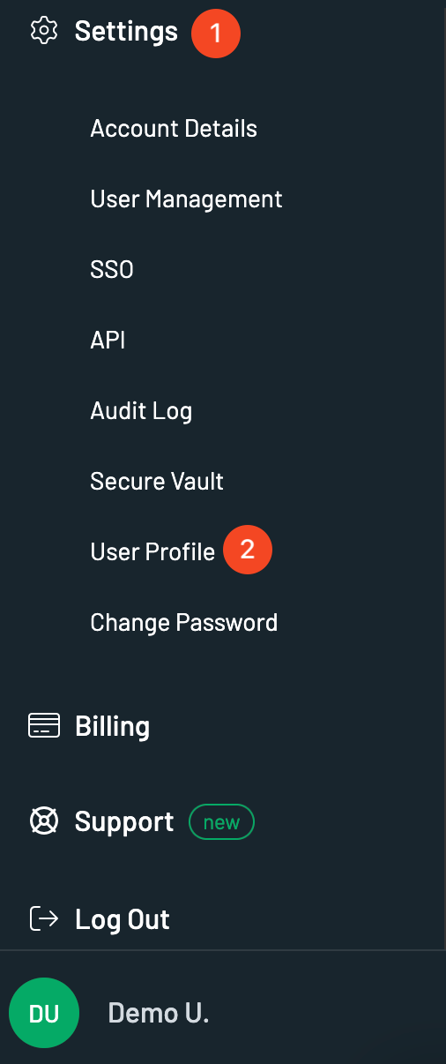Click the Log Out arrow icon
This screenshot has height=1064, width=446.
click(44, 919)
